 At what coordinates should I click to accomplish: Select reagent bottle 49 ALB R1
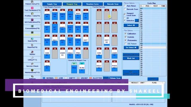click(47, 66)
